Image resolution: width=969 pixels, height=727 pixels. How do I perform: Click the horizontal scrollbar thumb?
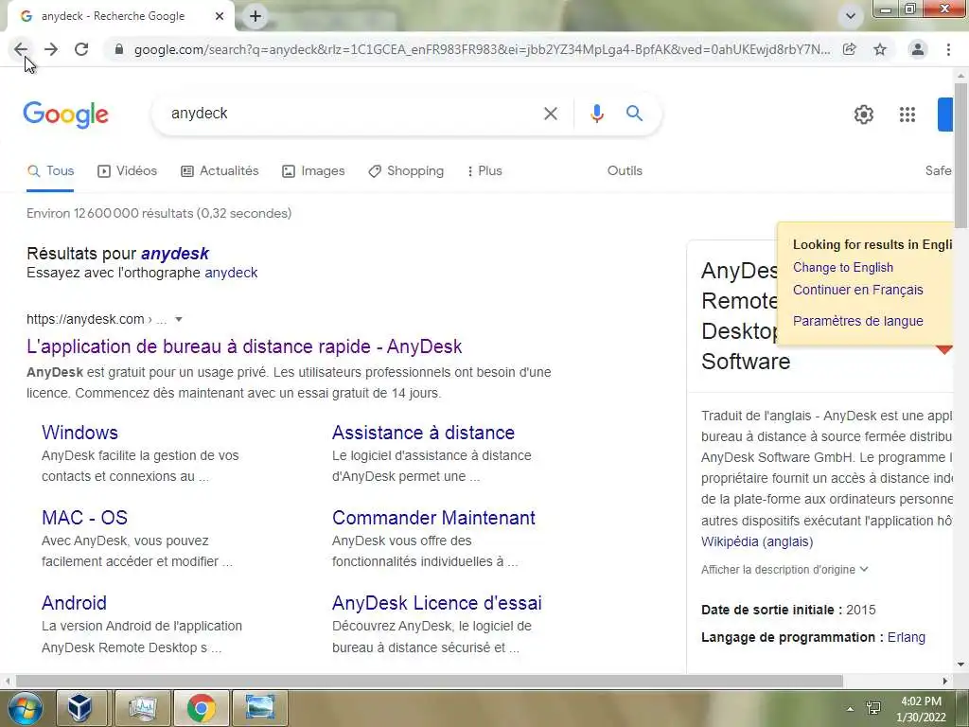point(430,682)
